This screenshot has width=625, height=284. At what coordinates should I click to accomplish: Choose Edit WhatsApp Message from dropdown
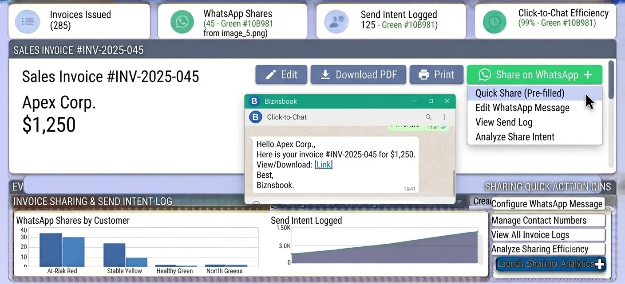click(534, 108)
